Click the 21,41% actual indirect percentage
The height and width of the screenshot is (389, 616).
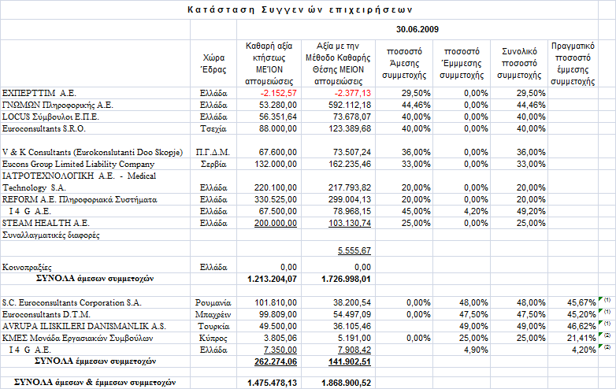coord(581,338)
